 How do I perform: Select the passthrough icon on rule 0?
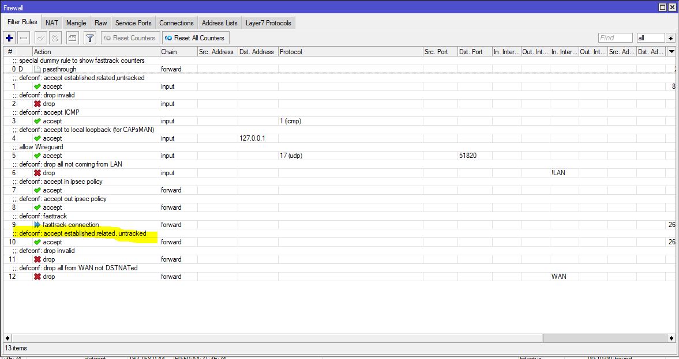(x=37, y=69)
